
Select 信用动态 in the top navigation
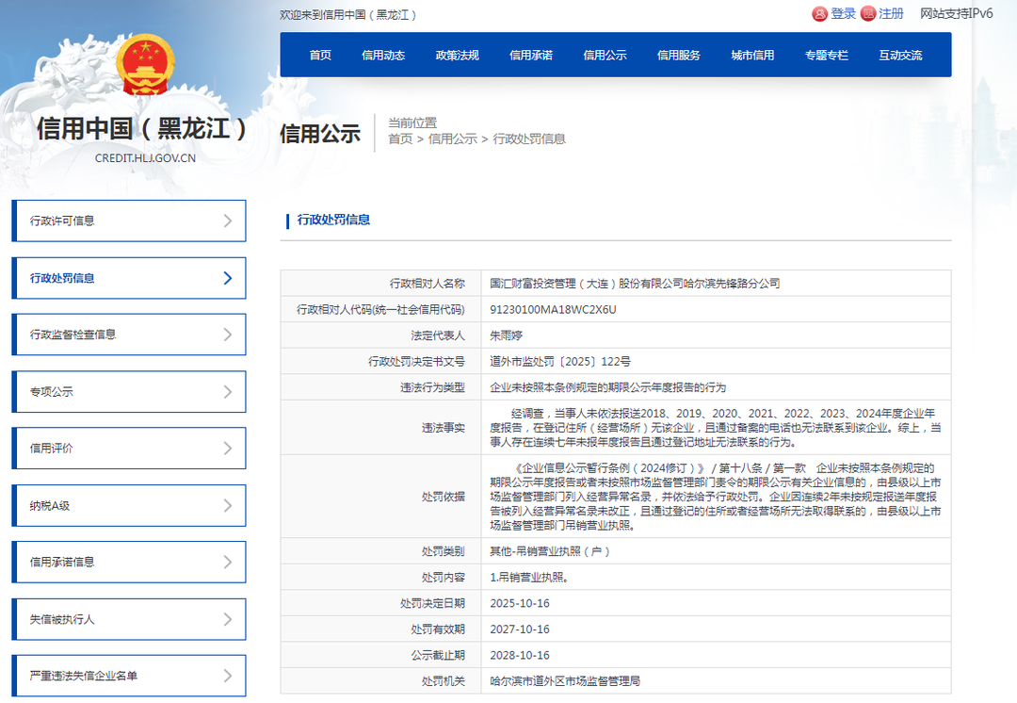tap(383, 56)
